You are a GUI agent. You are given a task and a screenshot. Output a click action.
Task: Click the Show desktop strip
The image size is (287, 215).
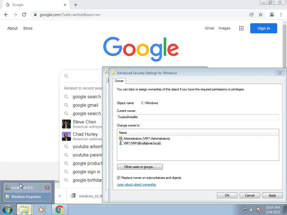tap(285, 209)
